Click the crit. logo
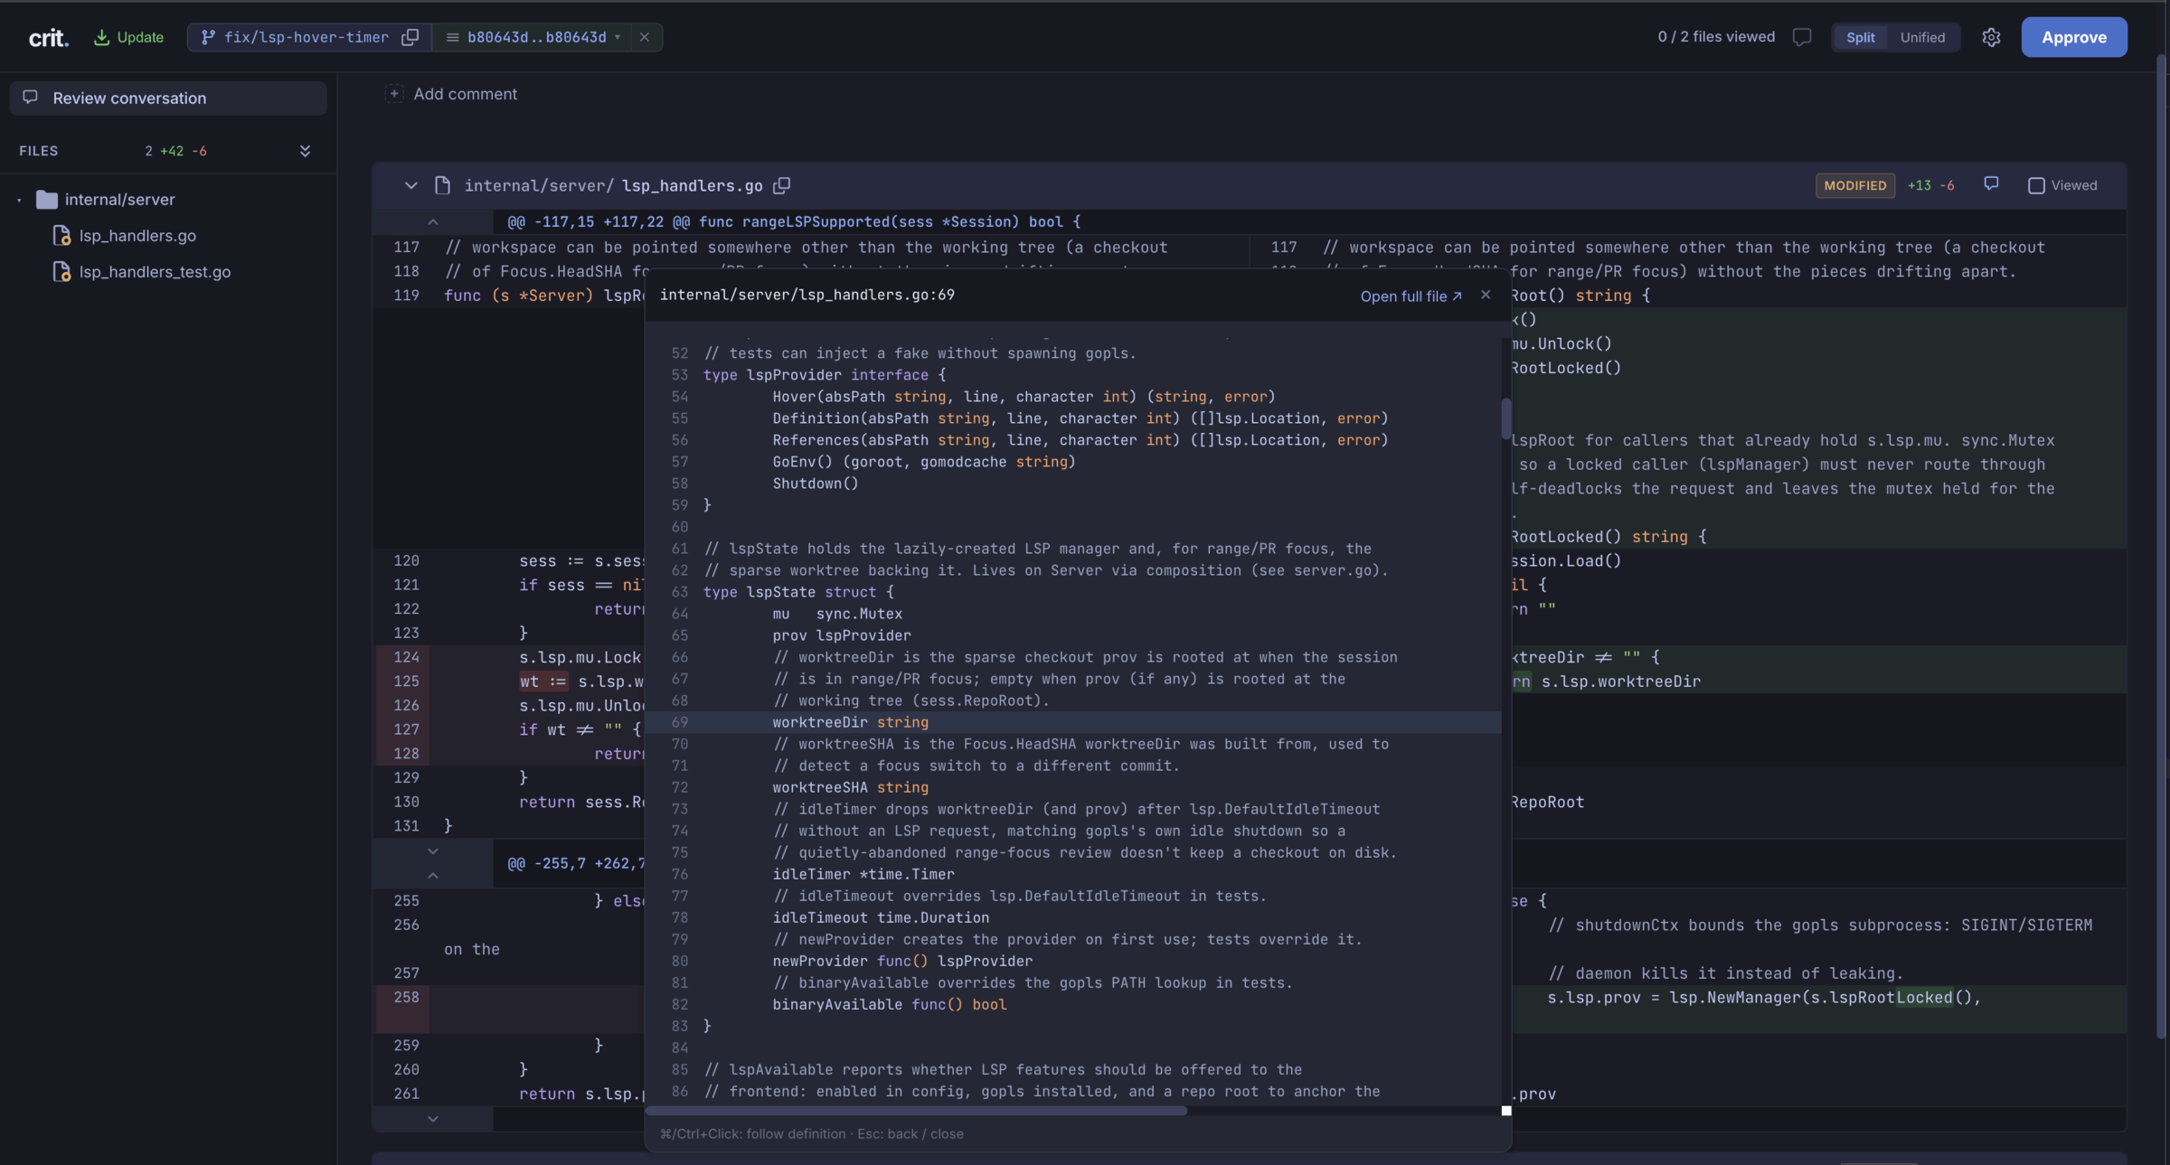The width and height of the screenshot is (2170, 1165). [49, 37]
